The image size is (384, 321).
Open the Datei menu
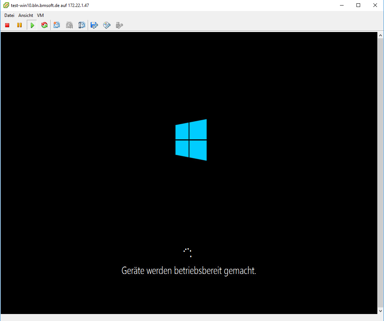9,15
